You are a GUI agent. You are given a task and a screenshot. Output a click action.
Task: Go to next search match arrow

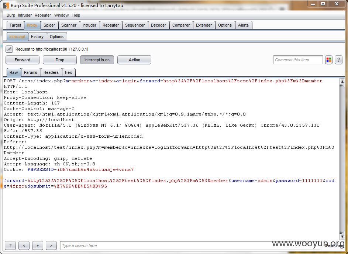pos(51,246)
